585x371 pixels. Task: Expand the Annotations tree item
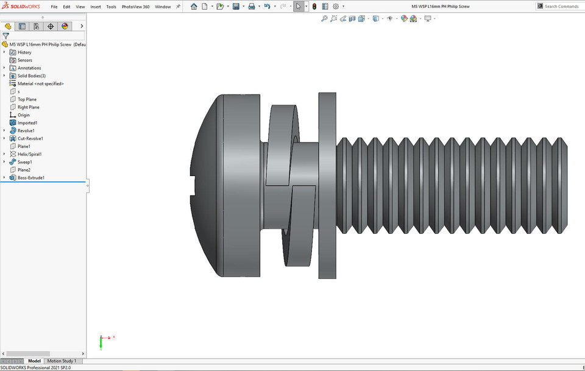[4, 68]
